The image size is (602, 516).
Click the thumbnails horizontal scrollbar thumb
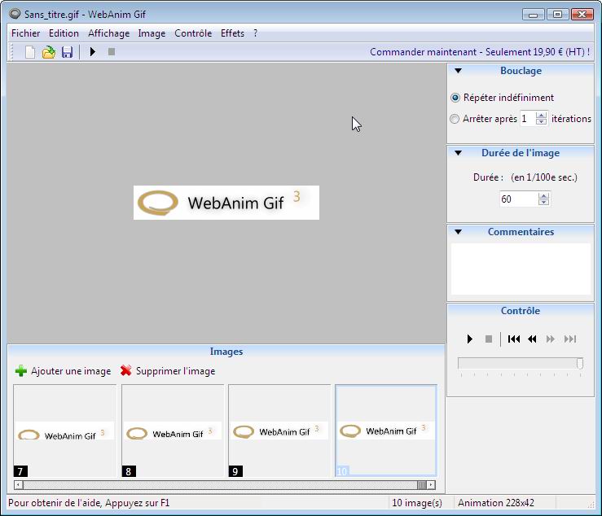pyautogui.click(x=421, y=485)
